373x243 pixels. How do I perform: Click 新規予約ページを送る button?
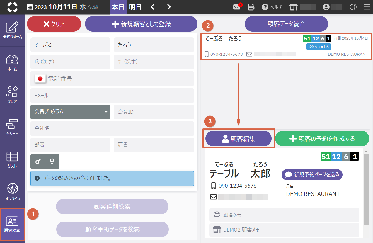(x=312, y=175)
